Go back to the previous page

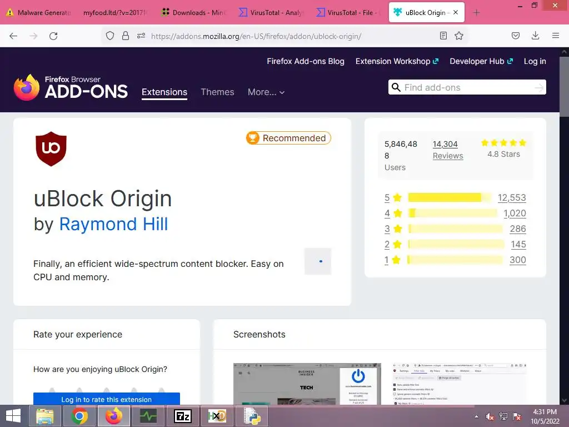pyautogui.click(x=13, y=36)
